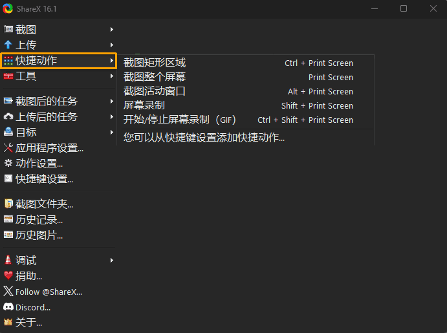The height and width of the screenshot is (333, 447).
Task: Open 截图文件夹... label
Action: pos(45,204)
